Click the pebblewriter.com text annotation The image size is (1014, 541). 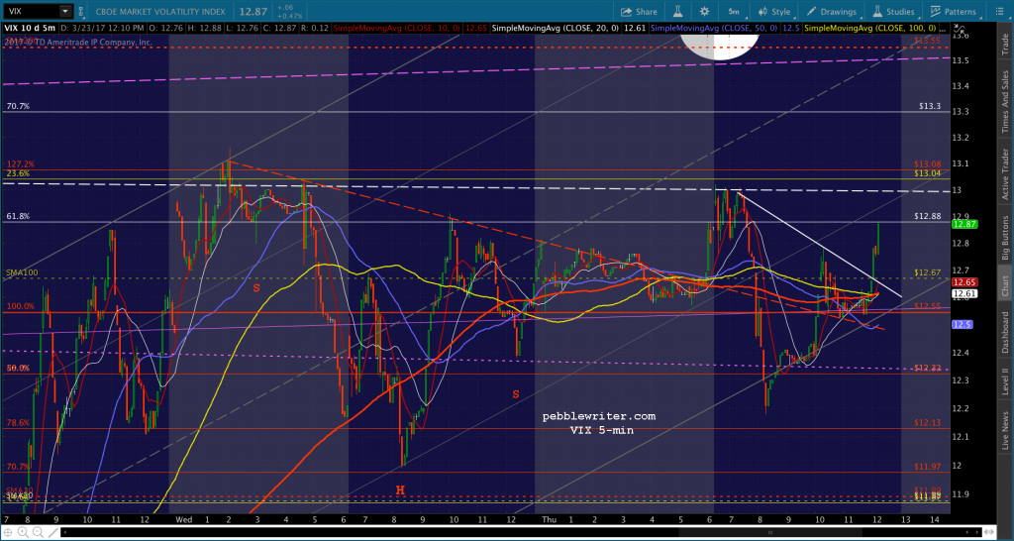point(599,416)
